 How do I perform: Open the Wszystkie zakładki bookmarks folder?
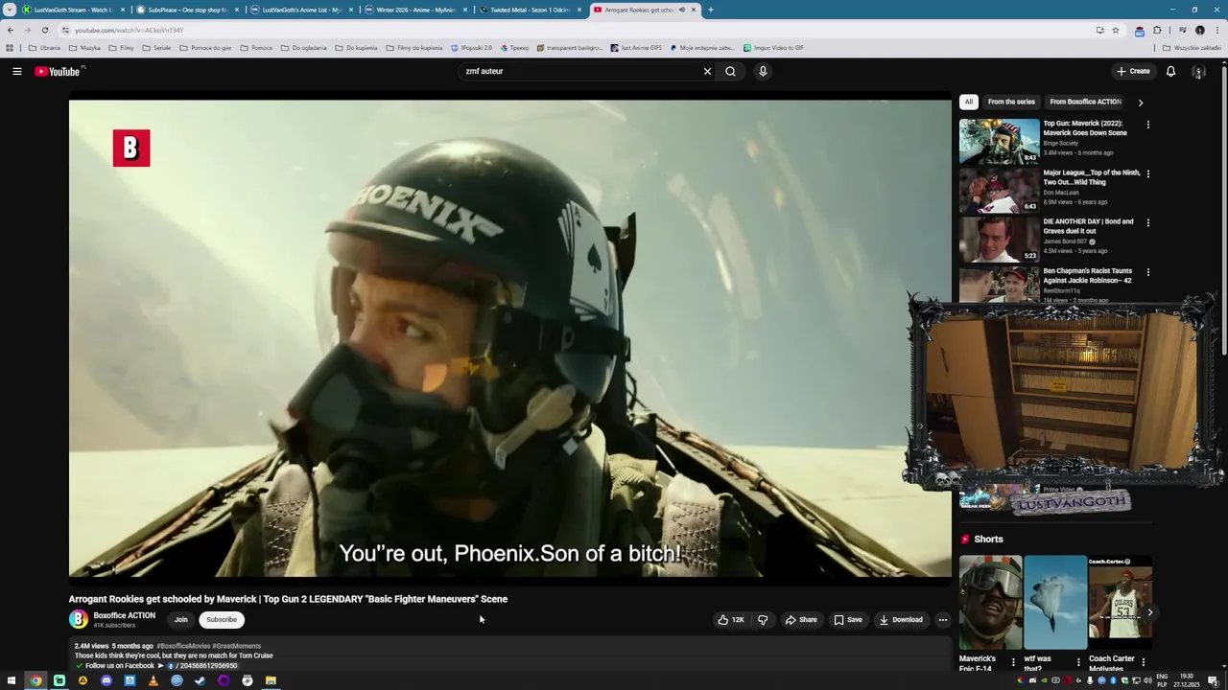point(1192,47)
